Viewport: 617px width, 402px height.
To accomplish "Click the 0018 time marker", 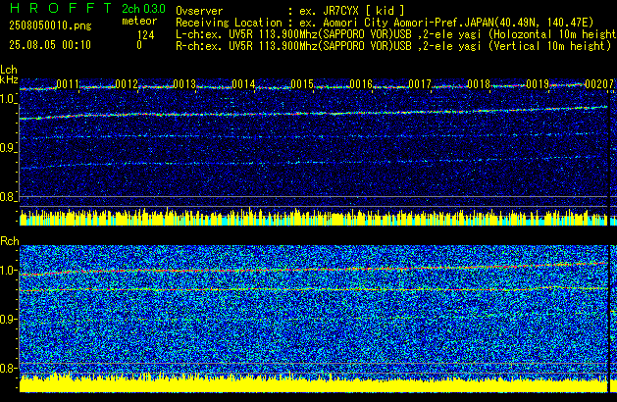I will [x=479, y=84].
